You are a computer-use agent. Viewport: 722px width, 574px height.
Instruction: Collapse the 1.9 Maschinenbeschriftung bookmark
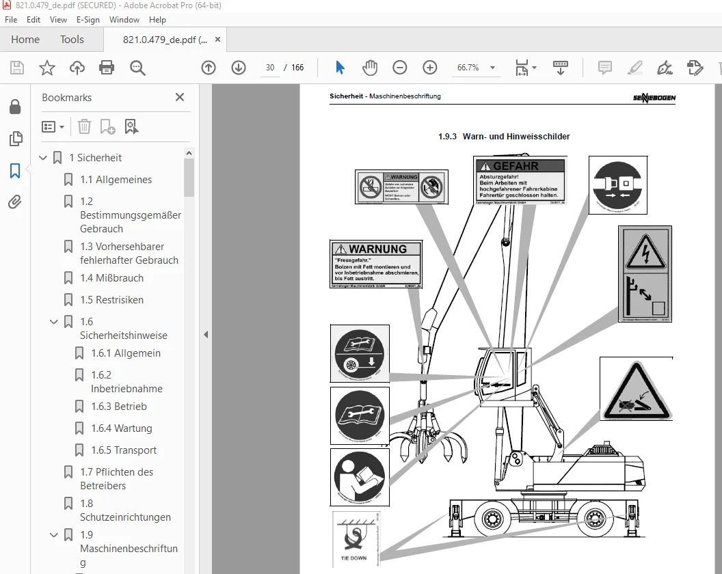(x=54, y=535)
